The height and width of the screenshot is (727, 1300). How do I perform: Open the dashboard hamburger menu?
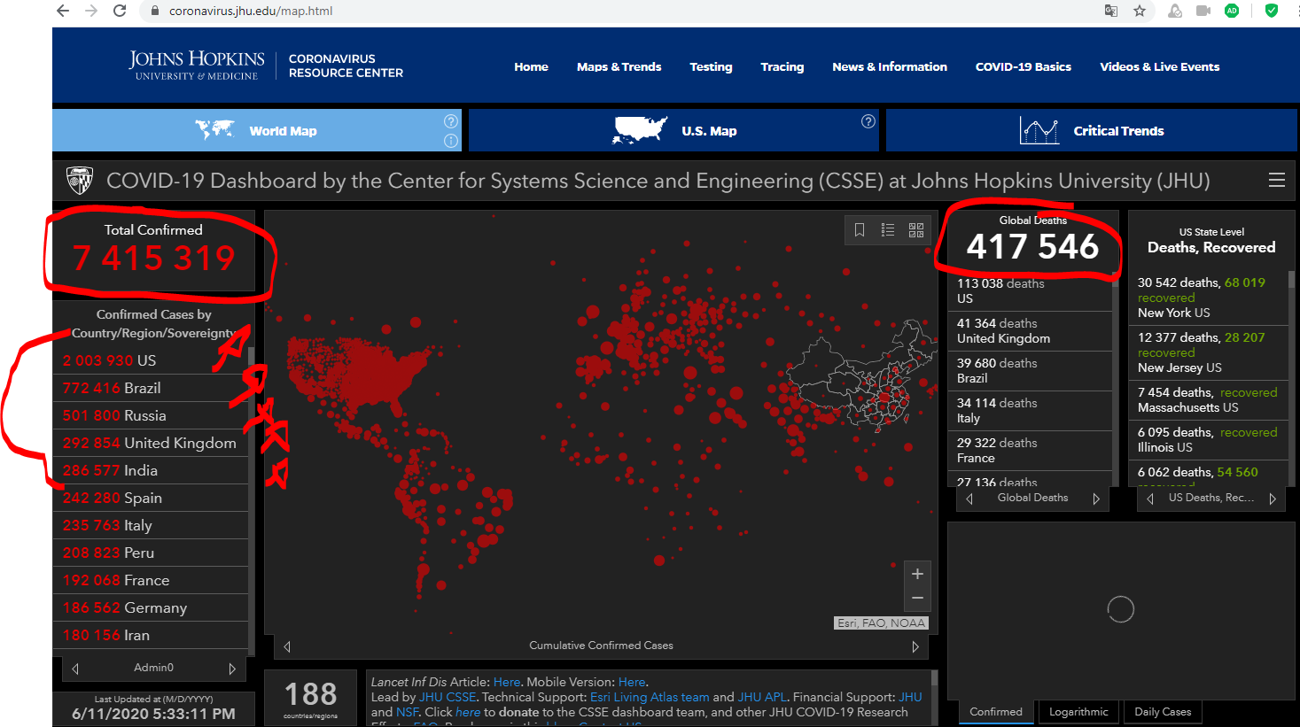tap(1277, 180)
